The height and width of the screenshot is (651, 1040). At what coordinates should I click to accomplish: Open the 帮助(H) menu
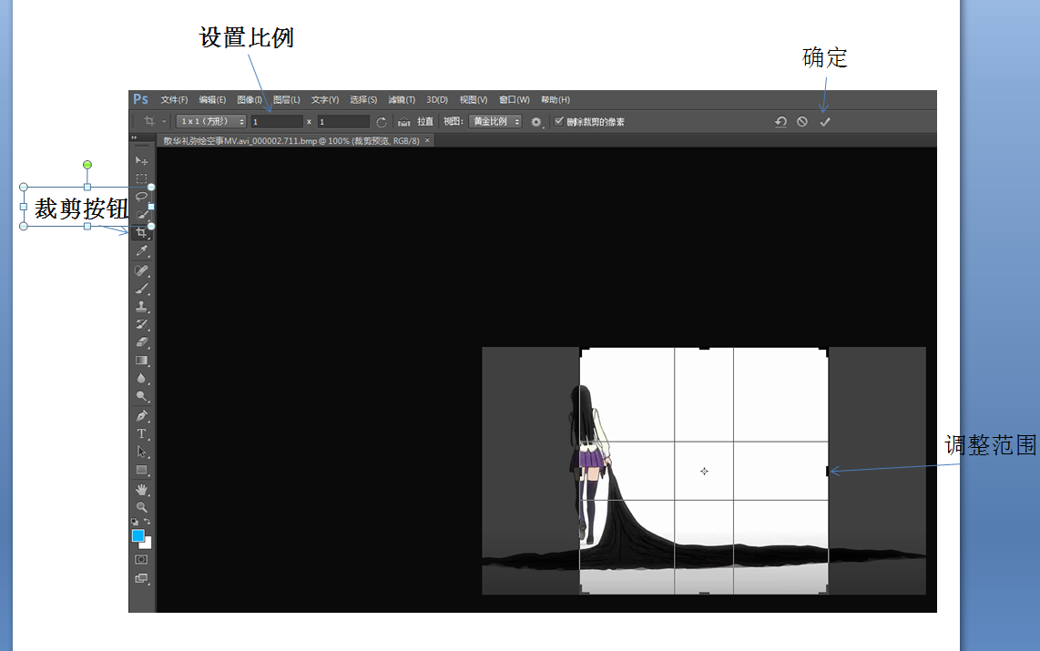556,99
